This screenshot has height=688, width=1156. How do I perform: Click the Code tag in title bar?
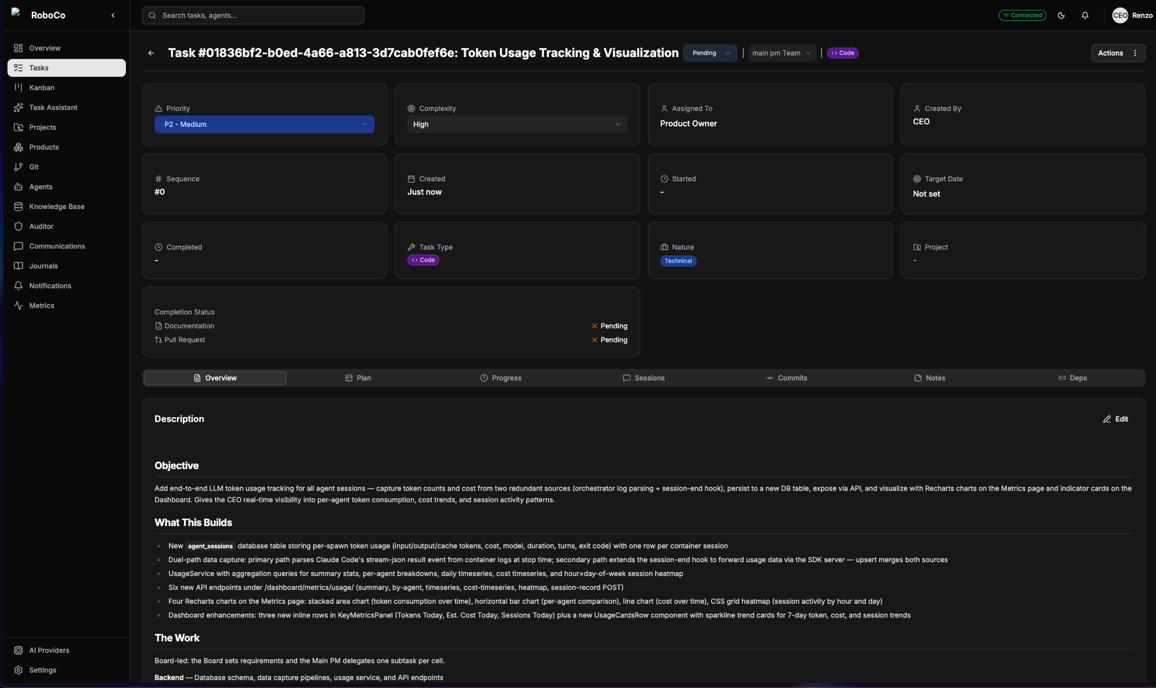[843, 53]
